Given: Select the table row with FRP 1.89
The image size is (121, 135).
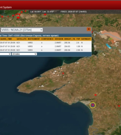Looking at the screenshot, I should 46,46.
